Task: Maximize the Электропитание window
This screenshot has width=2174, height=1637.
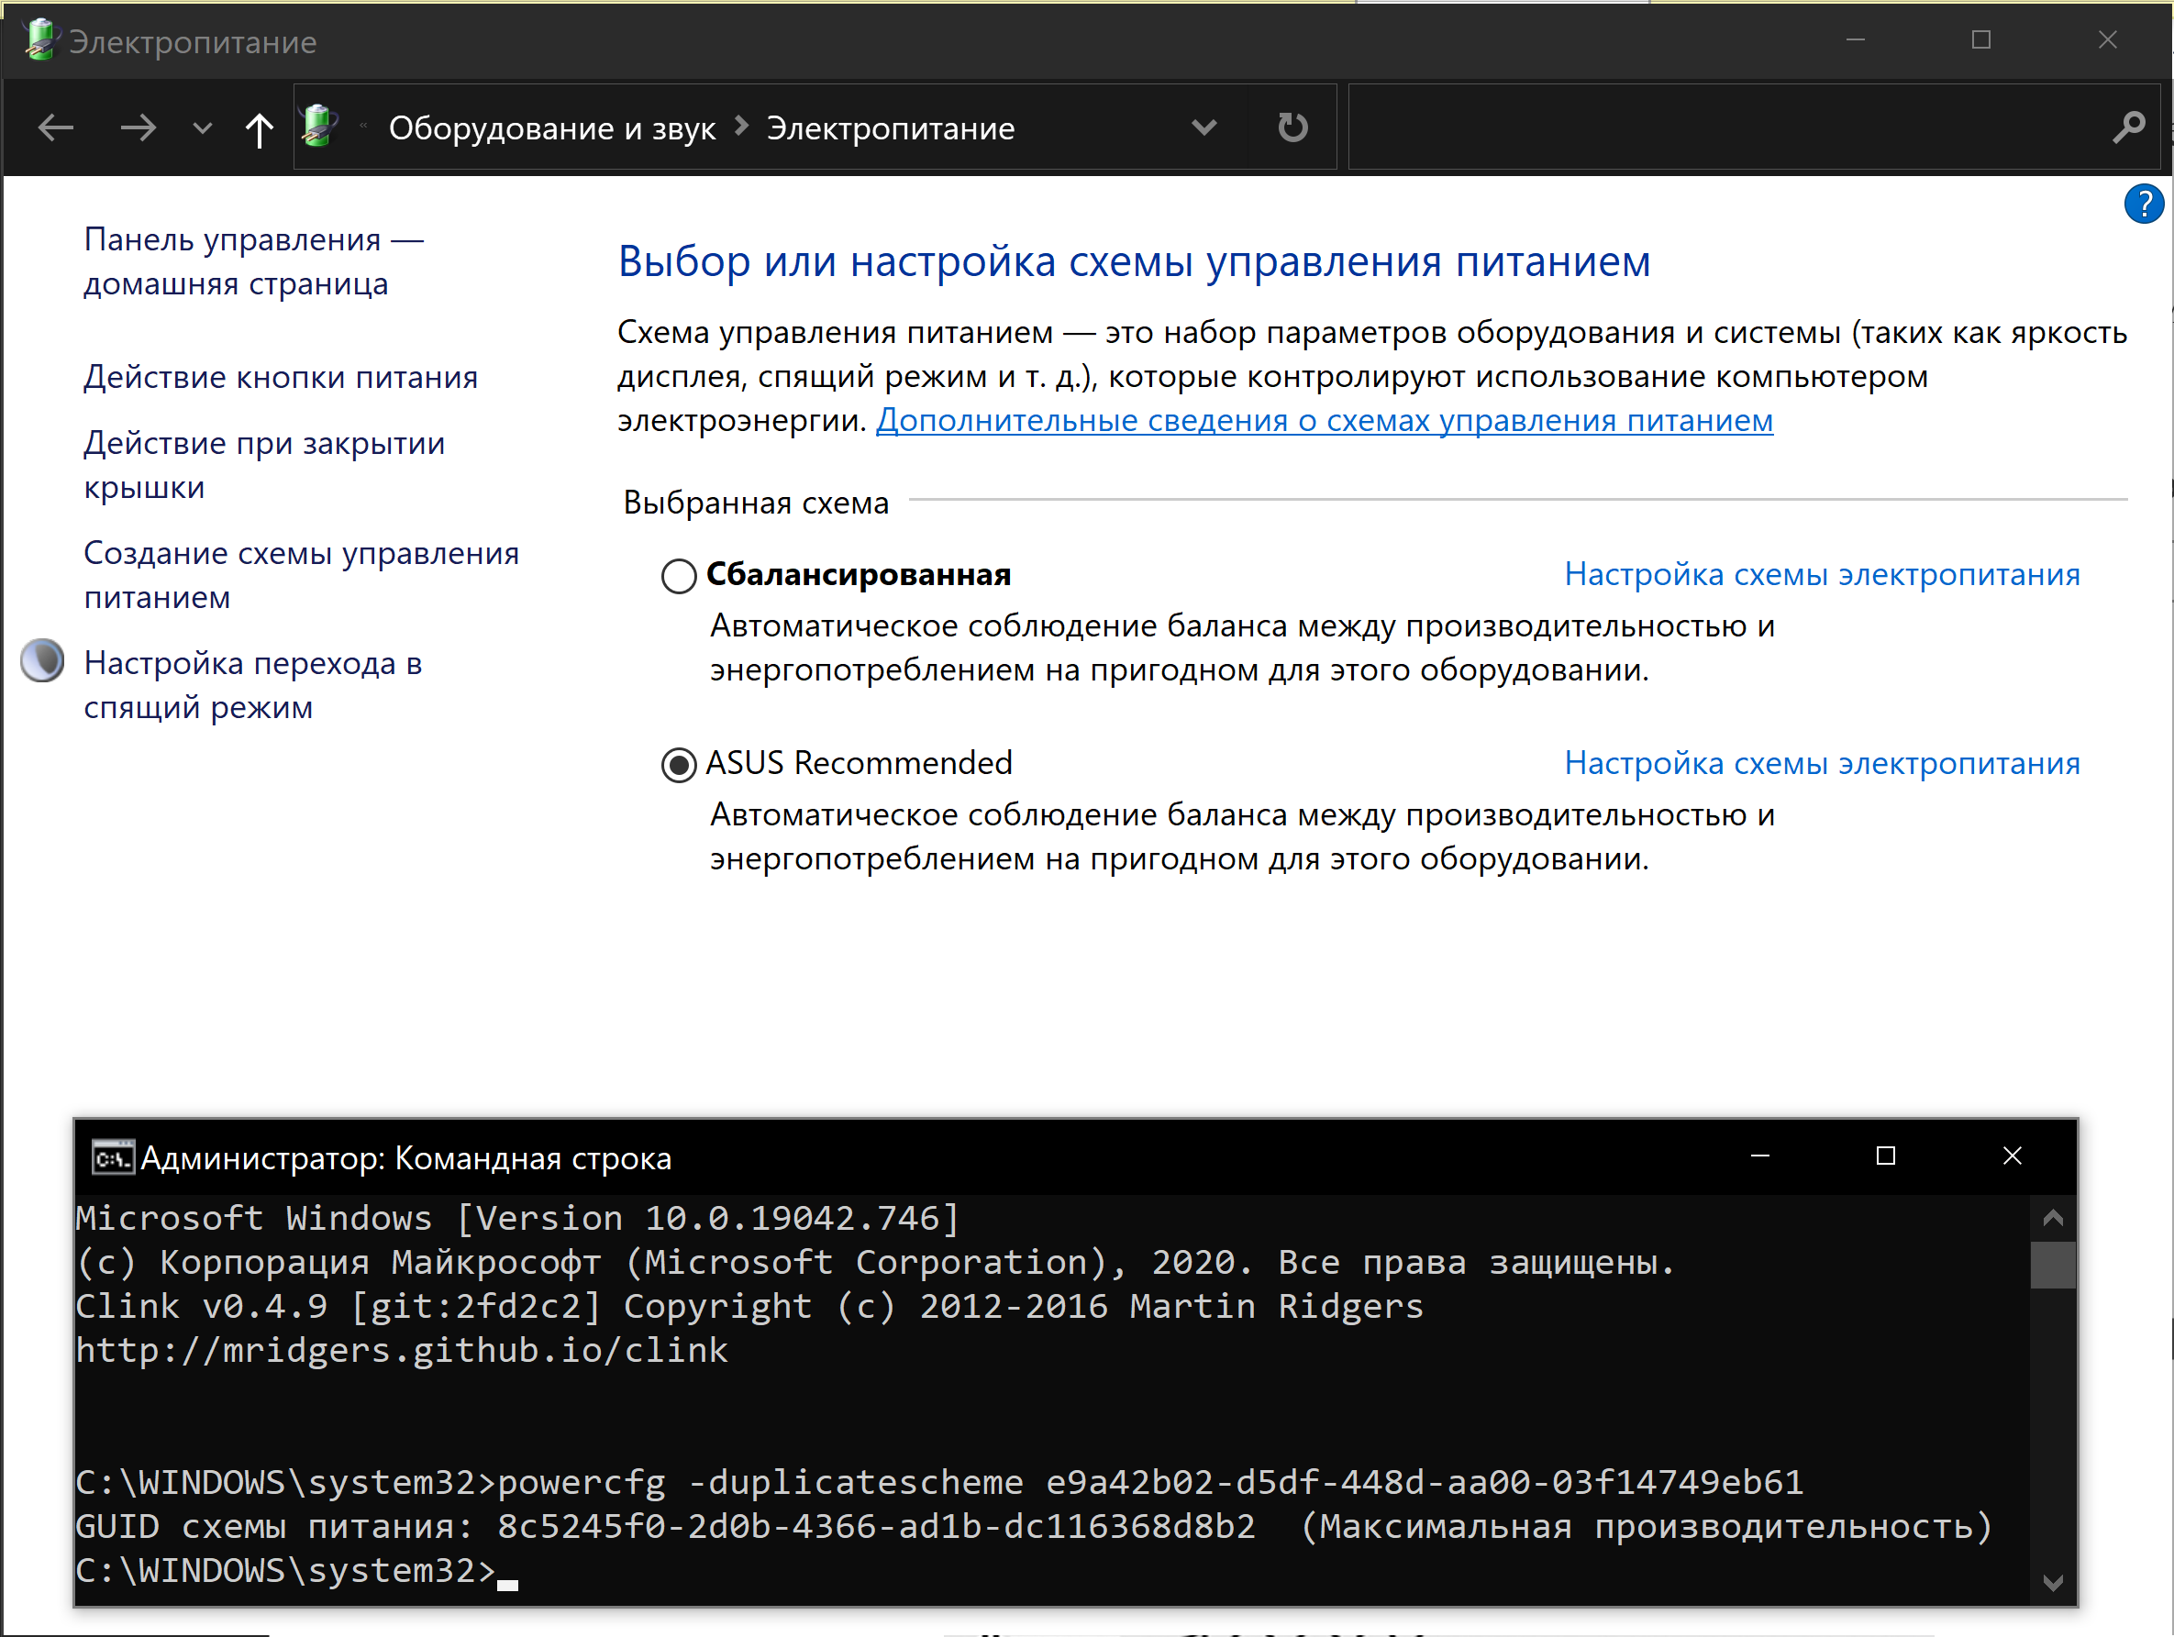Action: 1981,40
